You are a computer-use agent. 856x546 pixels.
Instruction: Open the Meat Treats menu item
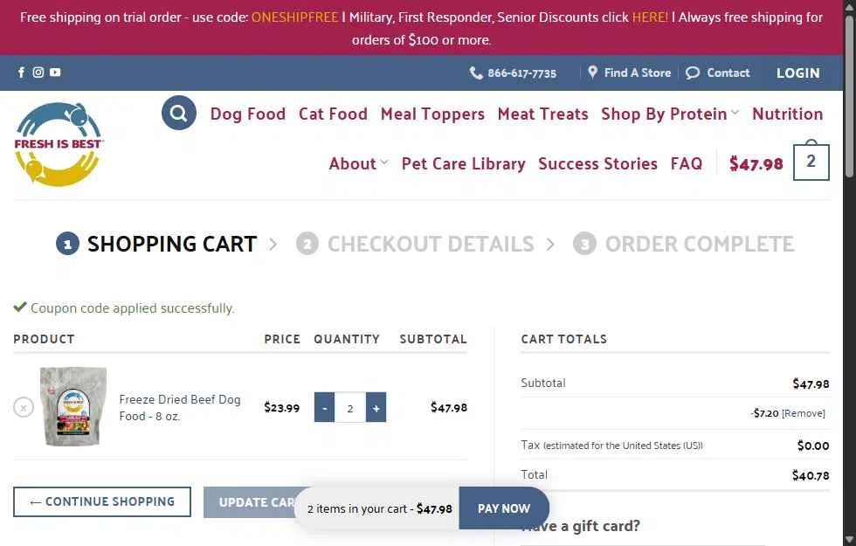(x=542, y=114)
